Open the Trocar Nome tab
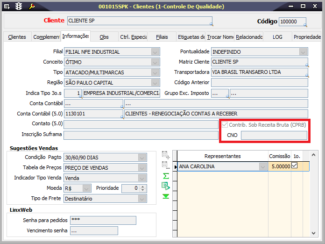This screenshot has width=325, height=244. (x=220, y=37)
